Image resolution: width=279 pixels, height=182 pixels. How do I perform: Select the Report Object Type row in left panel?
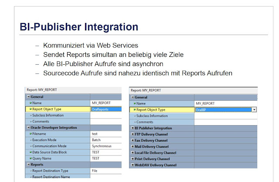tap(74, 109)
